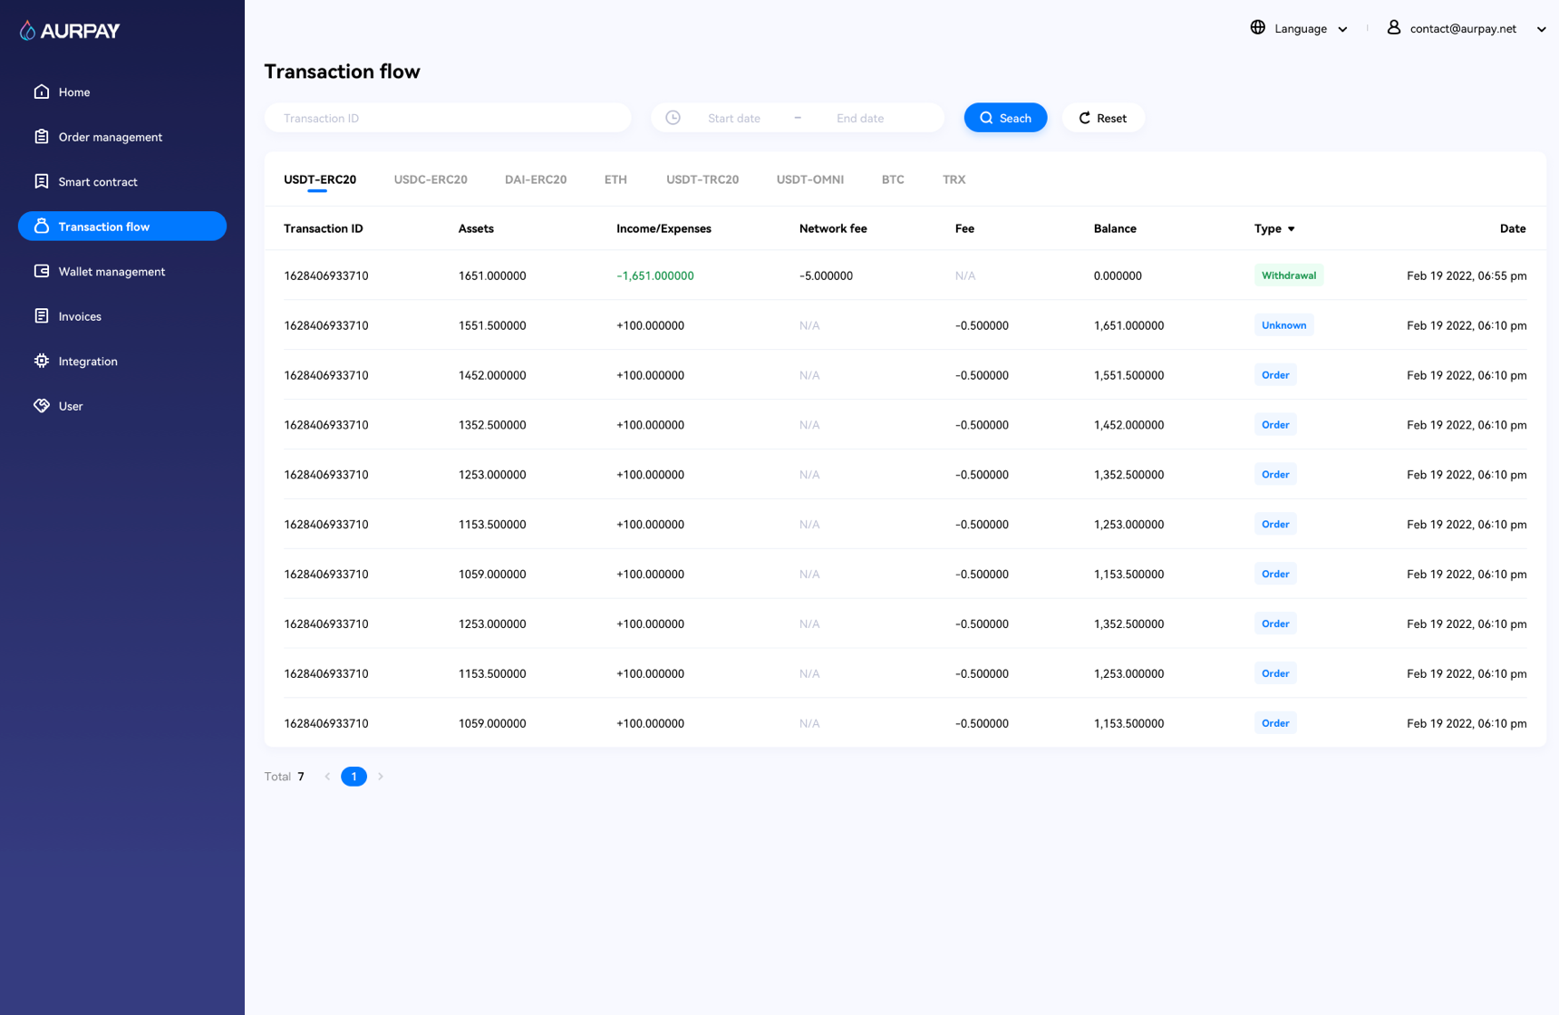Click the 1651.000000 assets value
Screen dimensions: 1559x1015
[492, 275]
